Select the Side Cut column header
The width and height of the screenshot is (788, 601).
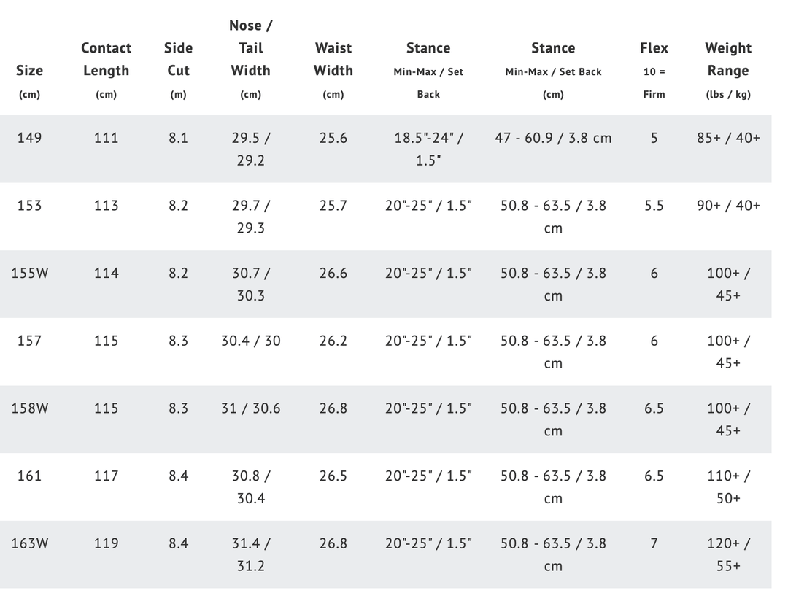[178, 59]
